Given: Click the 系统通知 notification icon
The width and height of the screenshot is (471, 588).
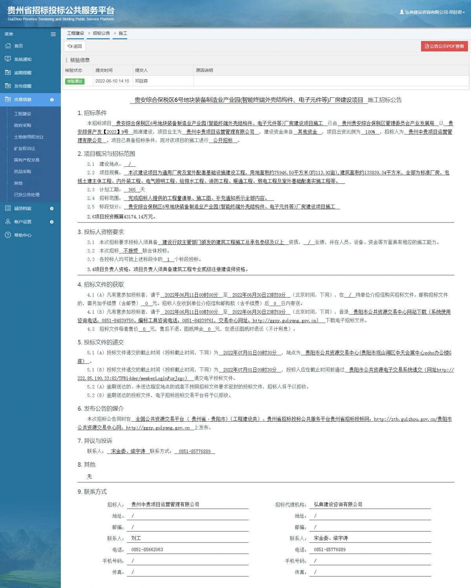Looking at the screenshot, I should (8, 59).
